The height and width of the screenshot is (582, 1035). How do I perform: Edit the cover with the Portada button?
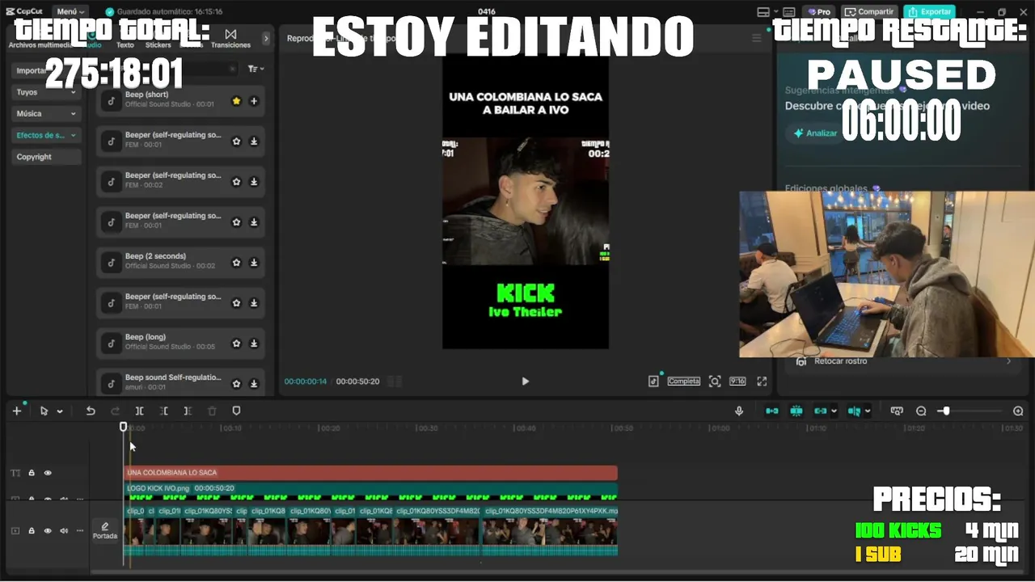pos(105,530)
